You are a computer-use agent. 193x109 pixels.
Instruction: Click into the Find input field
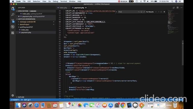click(128, 12)
